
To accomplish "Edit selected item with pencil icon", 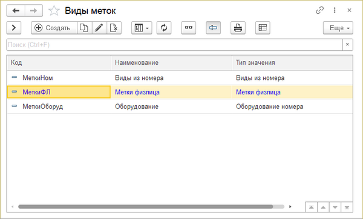I will (x=99, y=28).
